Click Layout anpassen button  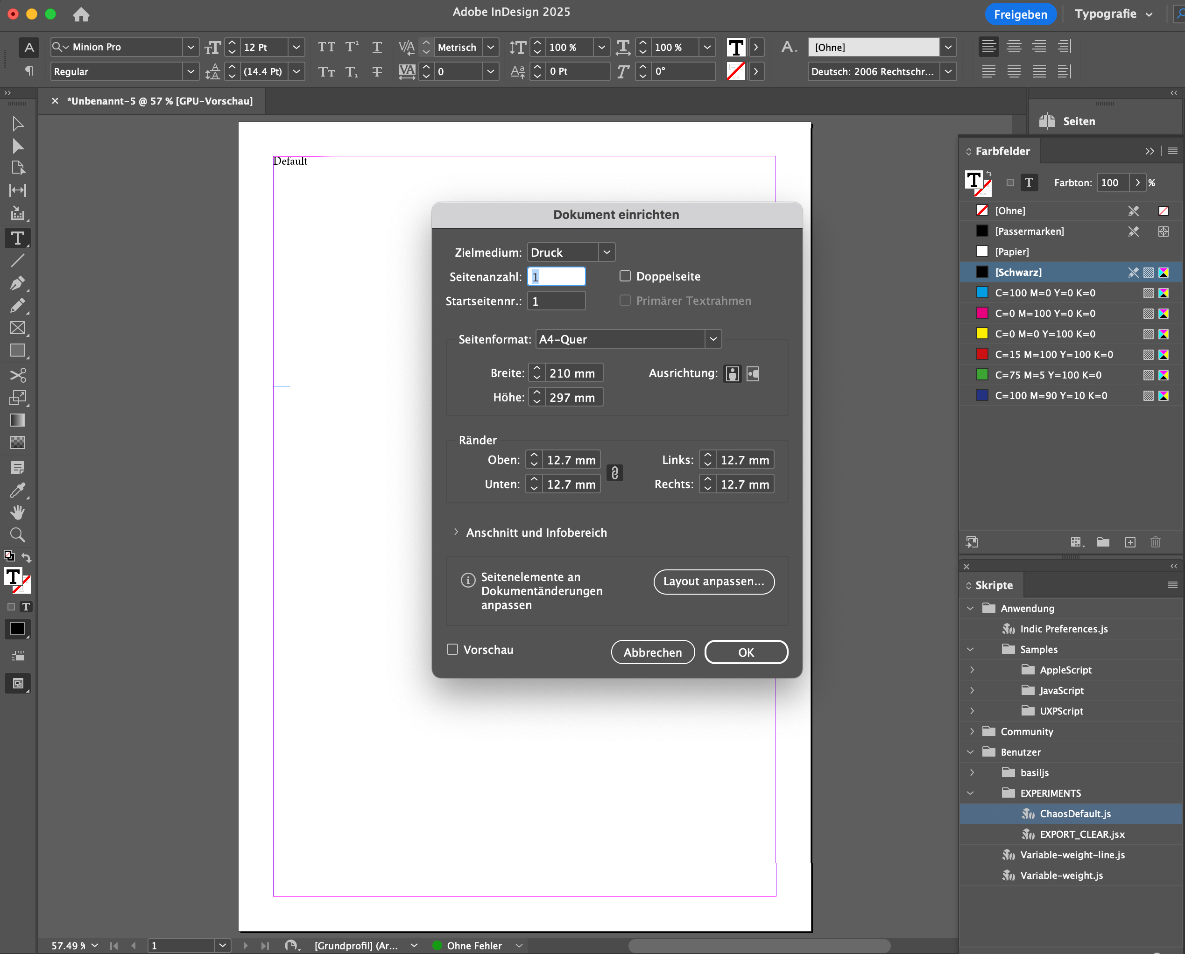pos(713,582)
